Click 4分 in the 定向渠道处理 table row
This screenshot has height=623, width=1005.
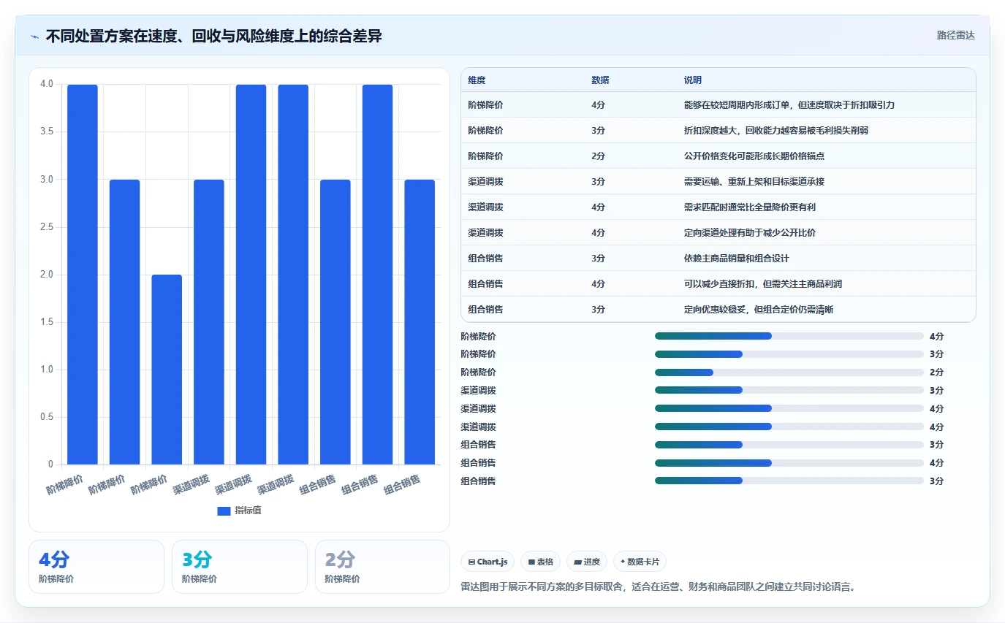tap(598, 233)
